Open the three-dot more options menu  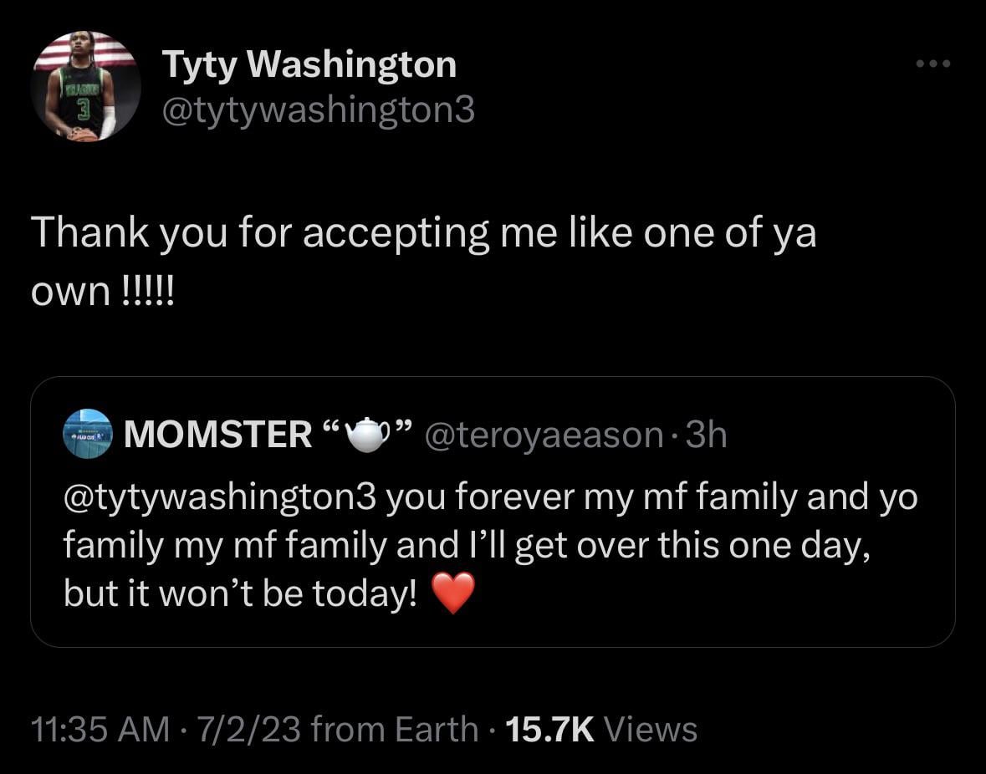932,63
